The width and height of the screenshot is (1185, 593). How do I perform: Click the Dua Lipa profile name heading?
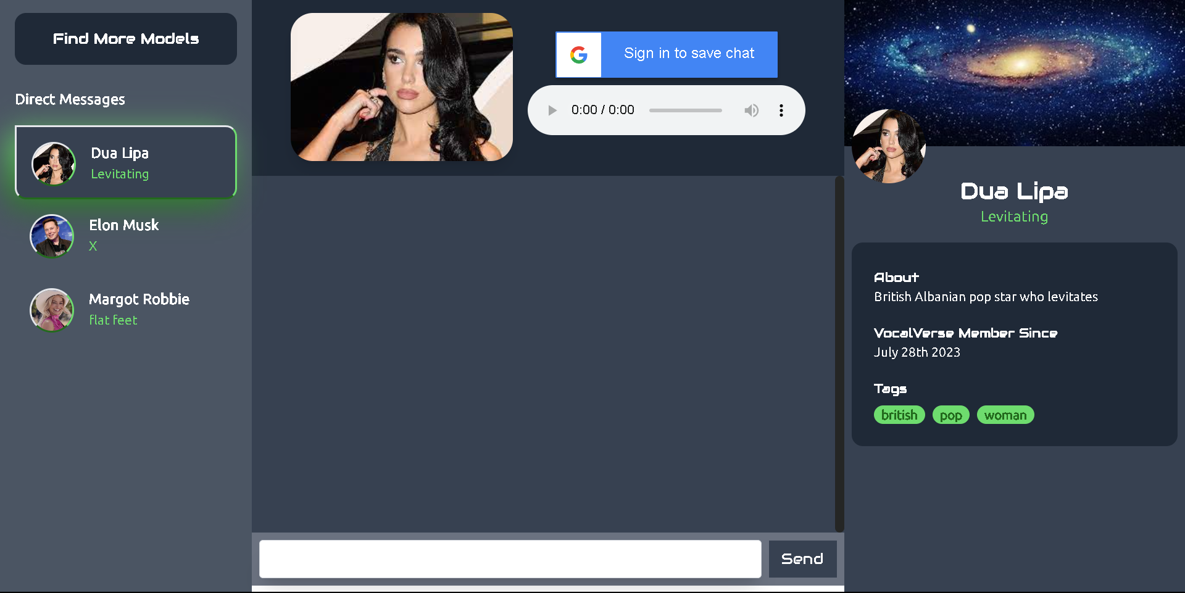(1015, 191)
